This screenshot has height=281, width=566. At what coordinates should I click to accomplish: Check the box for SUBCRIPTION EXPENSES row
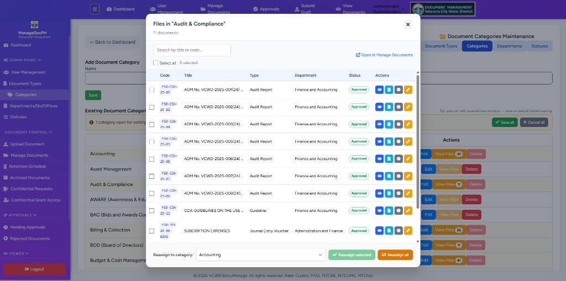tap(151, 231)
